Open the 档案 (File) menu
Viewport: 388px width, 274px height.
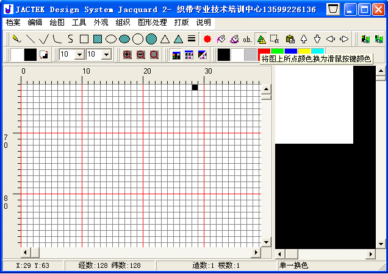pyautogui.click(x=13, y=23)
